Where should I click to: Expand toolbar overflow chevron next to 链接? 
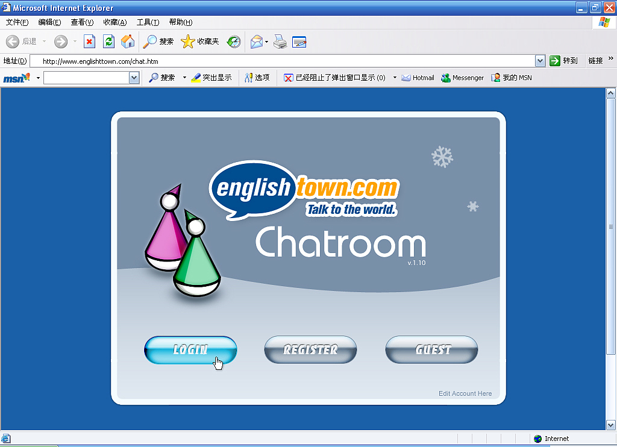point(611,58)
